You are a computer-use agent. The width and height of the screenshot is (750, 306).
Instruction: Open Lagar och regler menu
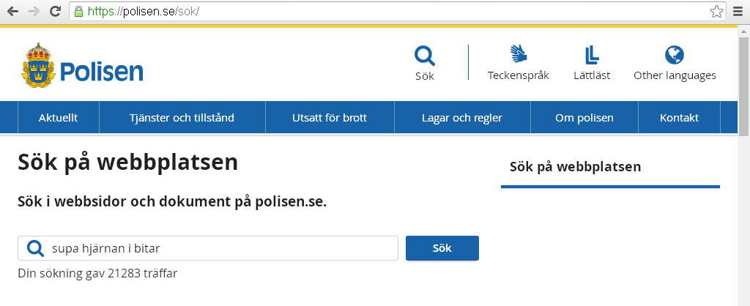click(462, 118)
